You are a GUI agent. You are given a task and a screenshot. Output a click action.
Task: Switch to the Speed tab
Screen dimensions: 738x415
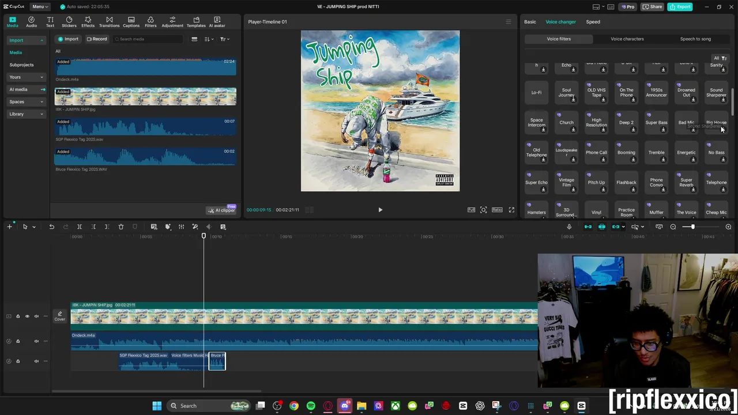click(x=593, y=22)
